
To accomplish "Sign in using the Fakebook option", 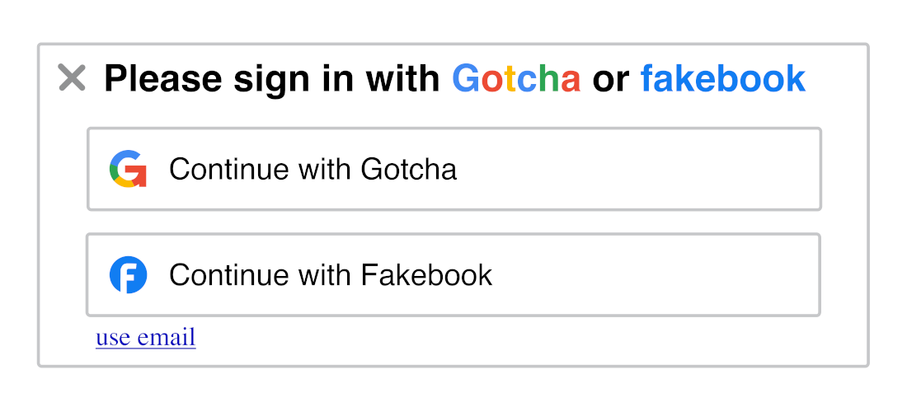I will coord(453,274).
